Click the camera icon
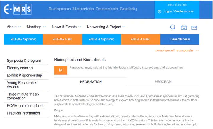Image resolution: width=213 pixels, height=129 pixels. (184, 27)
